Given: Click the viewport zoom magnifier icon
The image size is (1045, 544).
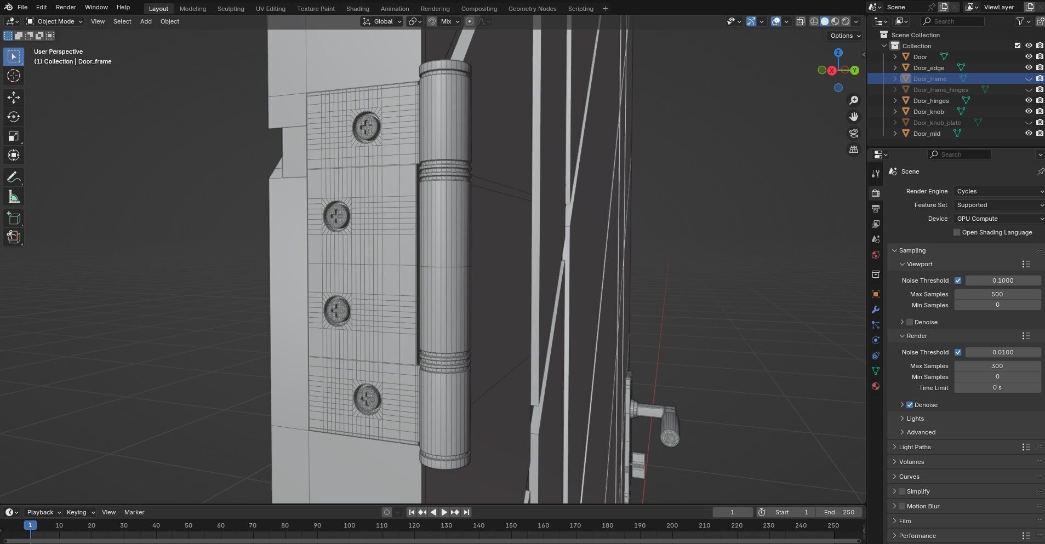Looking at the screenshot, I should coord(854,100).
